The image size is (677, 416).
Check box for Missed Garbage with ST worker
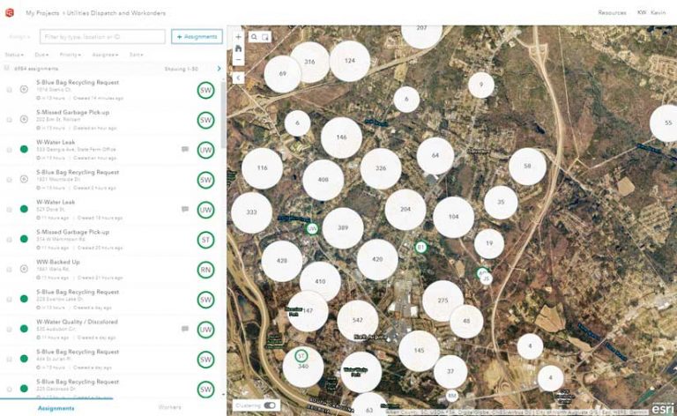(9, 240)
